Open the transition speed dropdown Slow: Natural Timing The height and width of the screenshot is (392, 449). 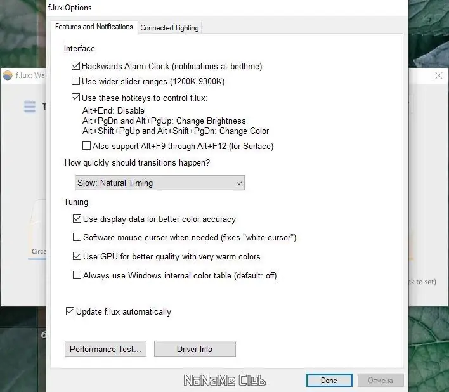(160, 183)
